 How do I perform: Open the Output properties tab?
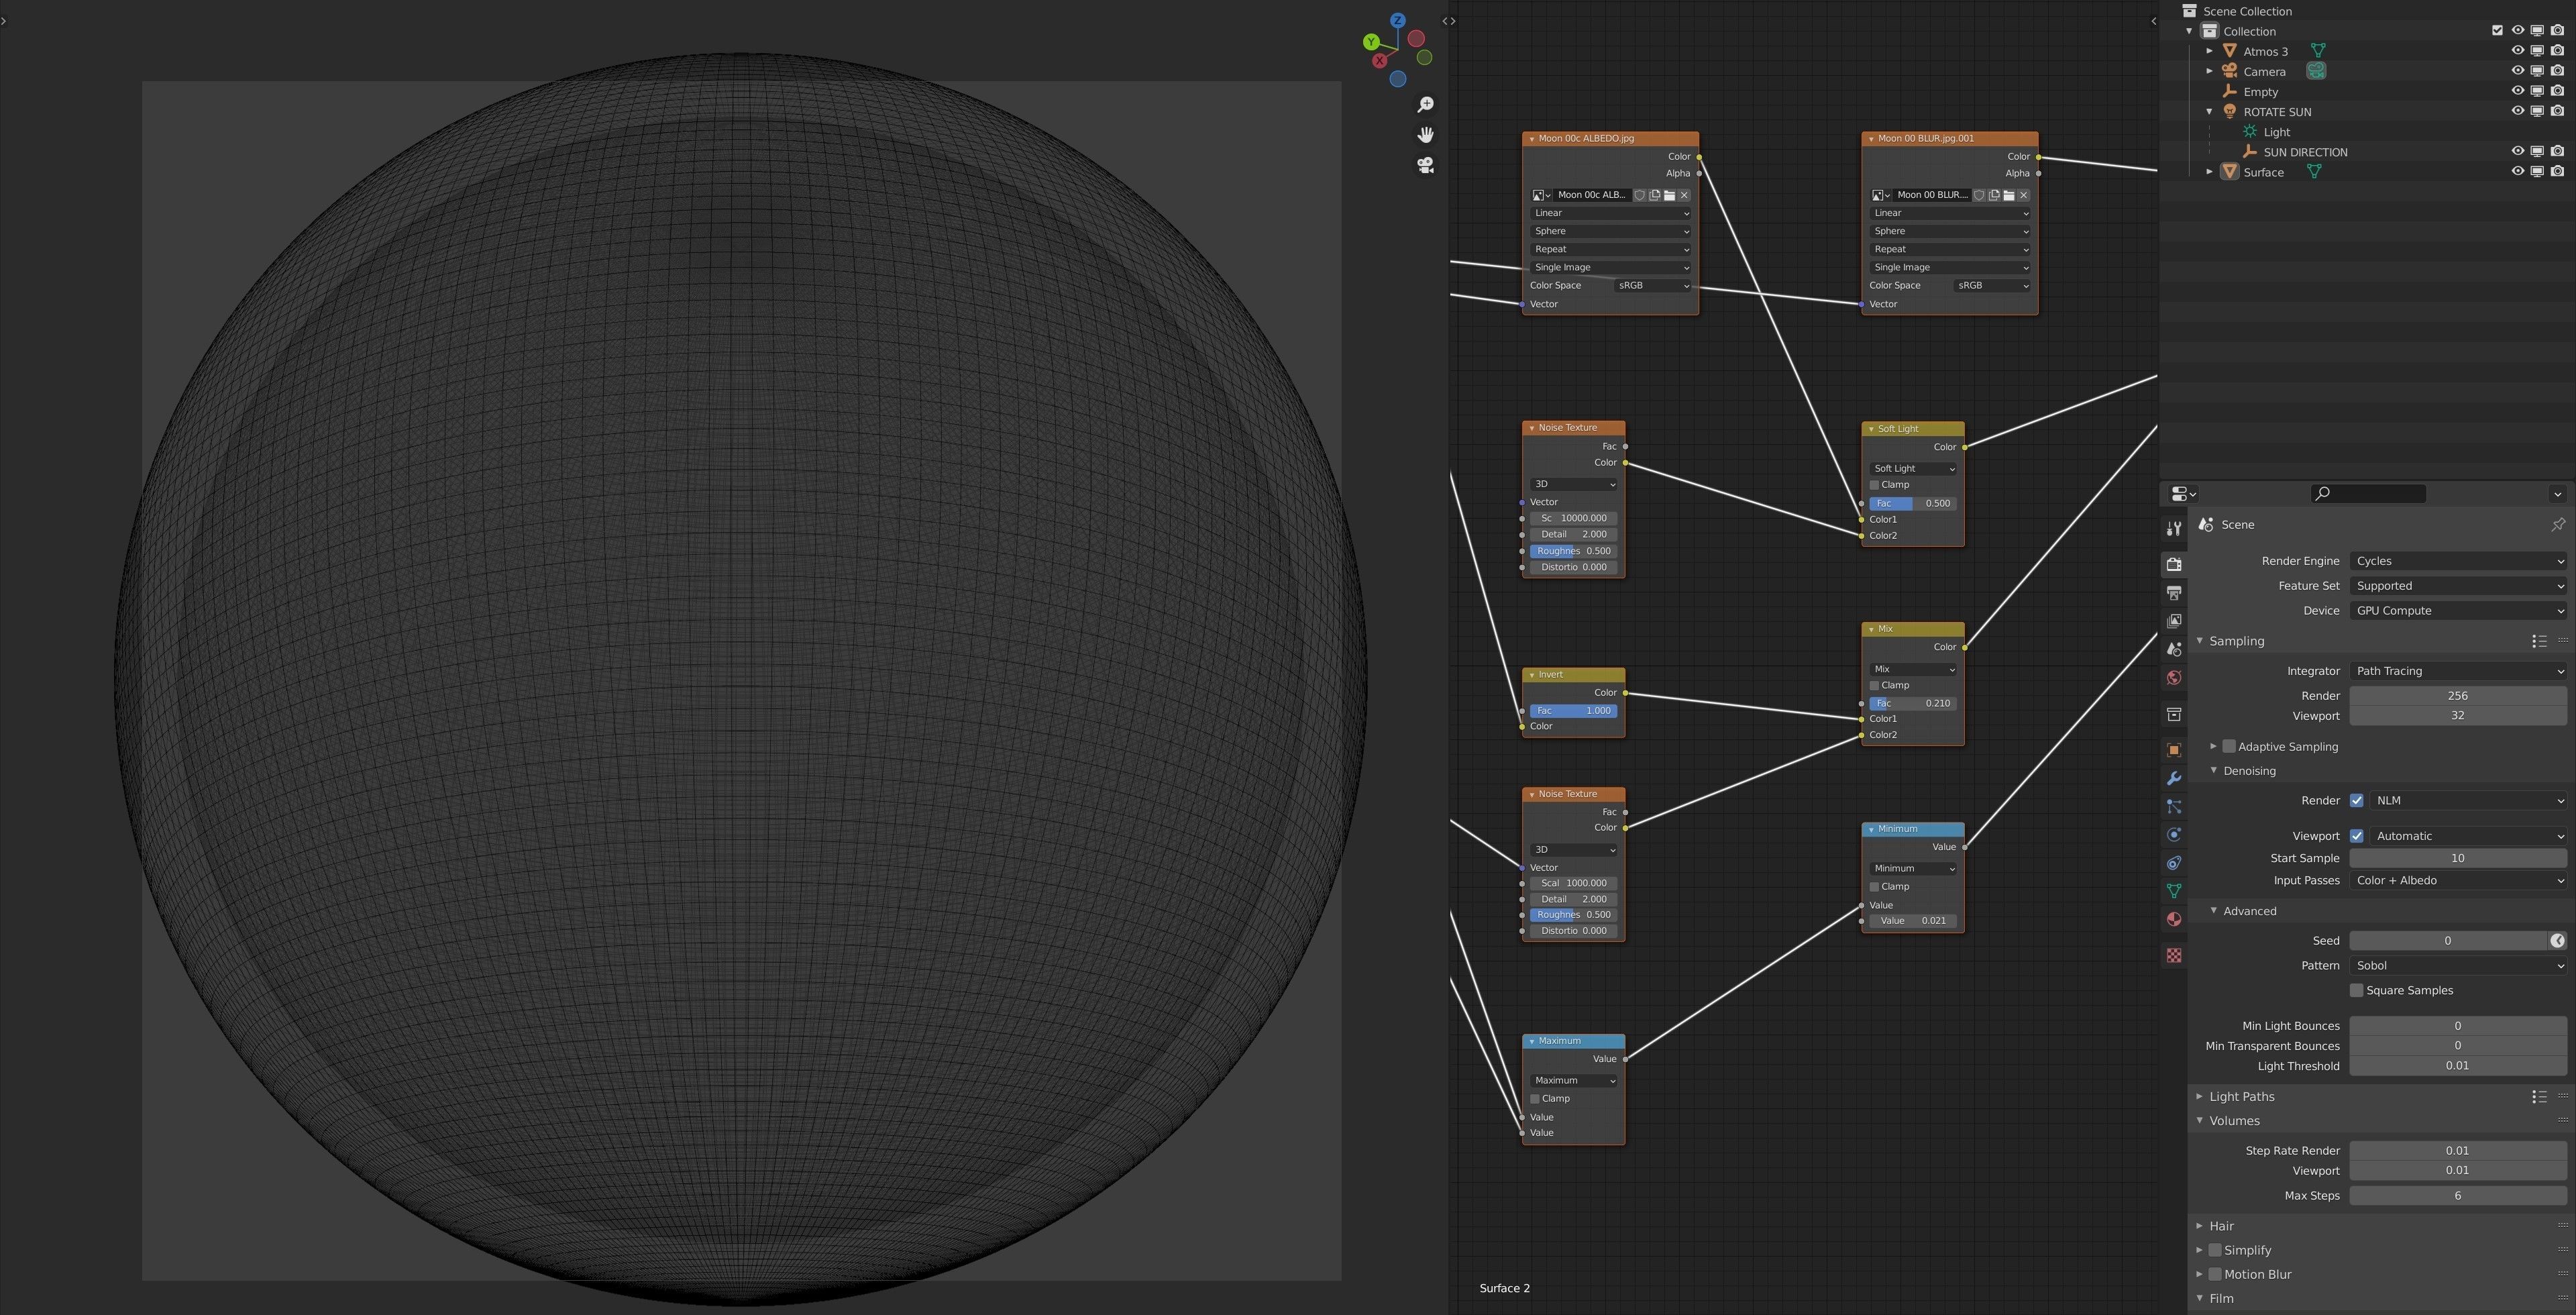click(x=2173, y=593)
